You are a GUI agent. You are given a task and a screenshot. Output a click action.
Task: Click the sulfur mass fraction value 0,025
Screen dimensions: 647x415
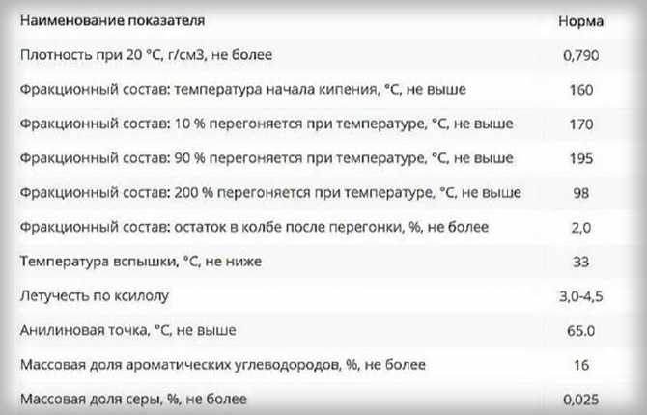point(581,399)
